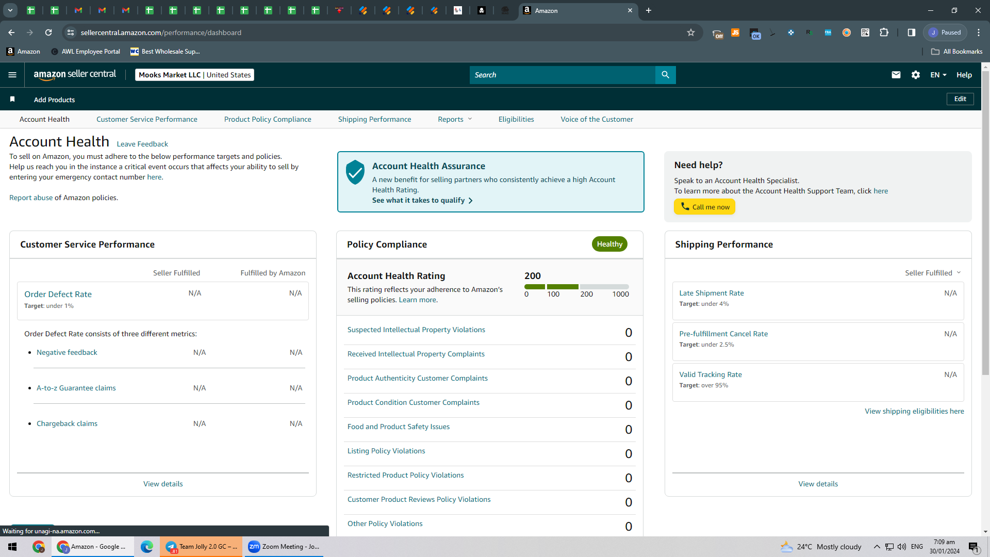Open the Seller Central hamburger menu

click(12, 75)
